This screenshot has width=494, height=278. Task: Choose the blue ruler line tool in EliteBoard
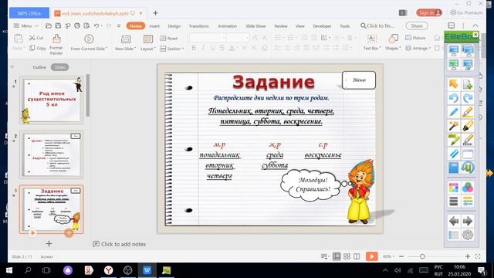453,154
